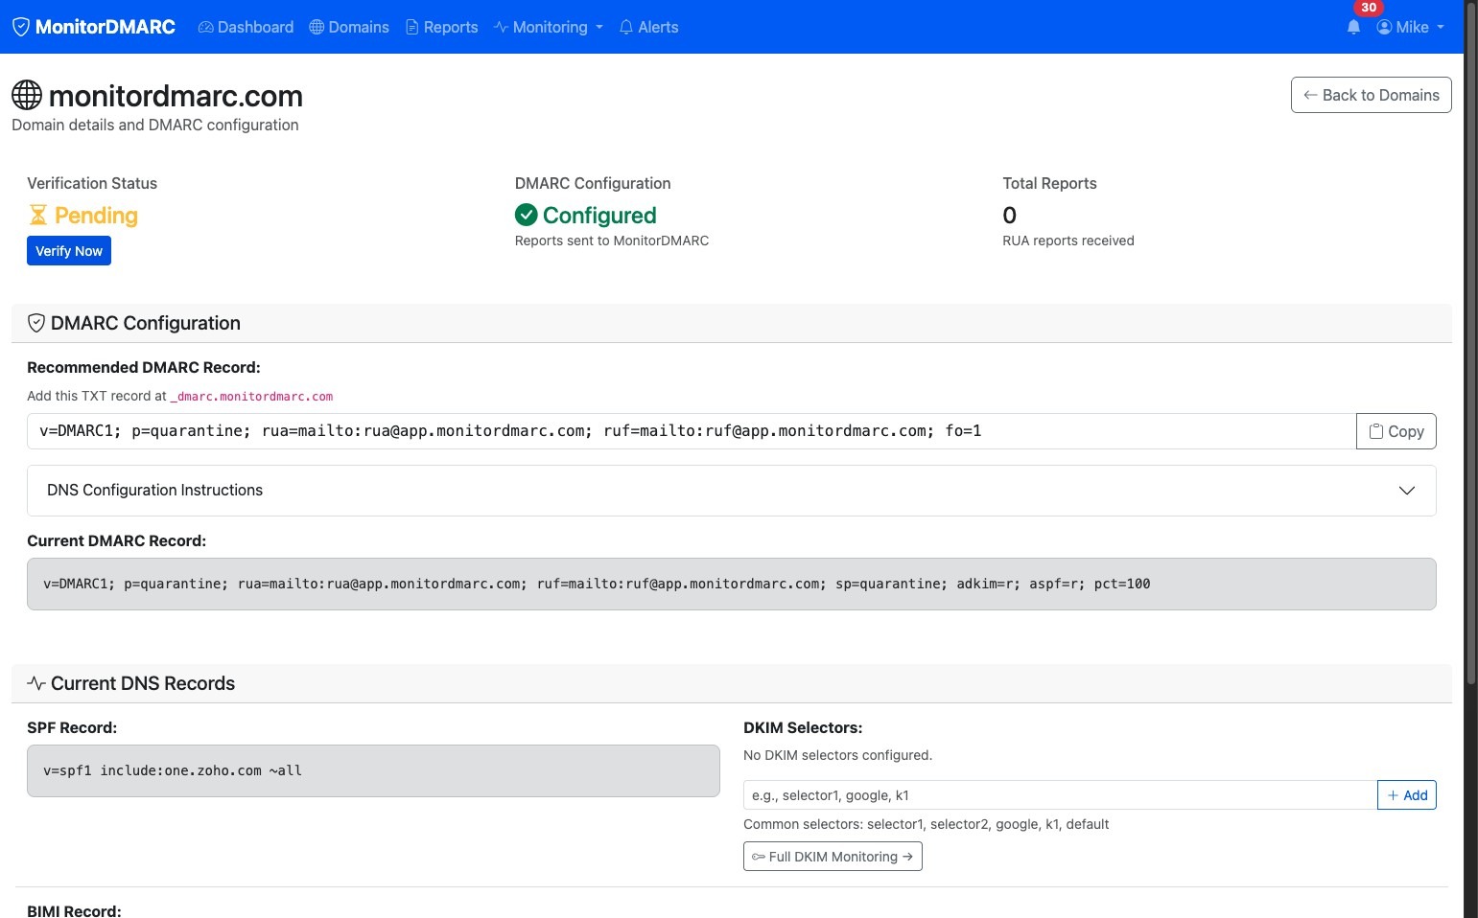Open the Mike user dropdown

(x=1411, y=27)
